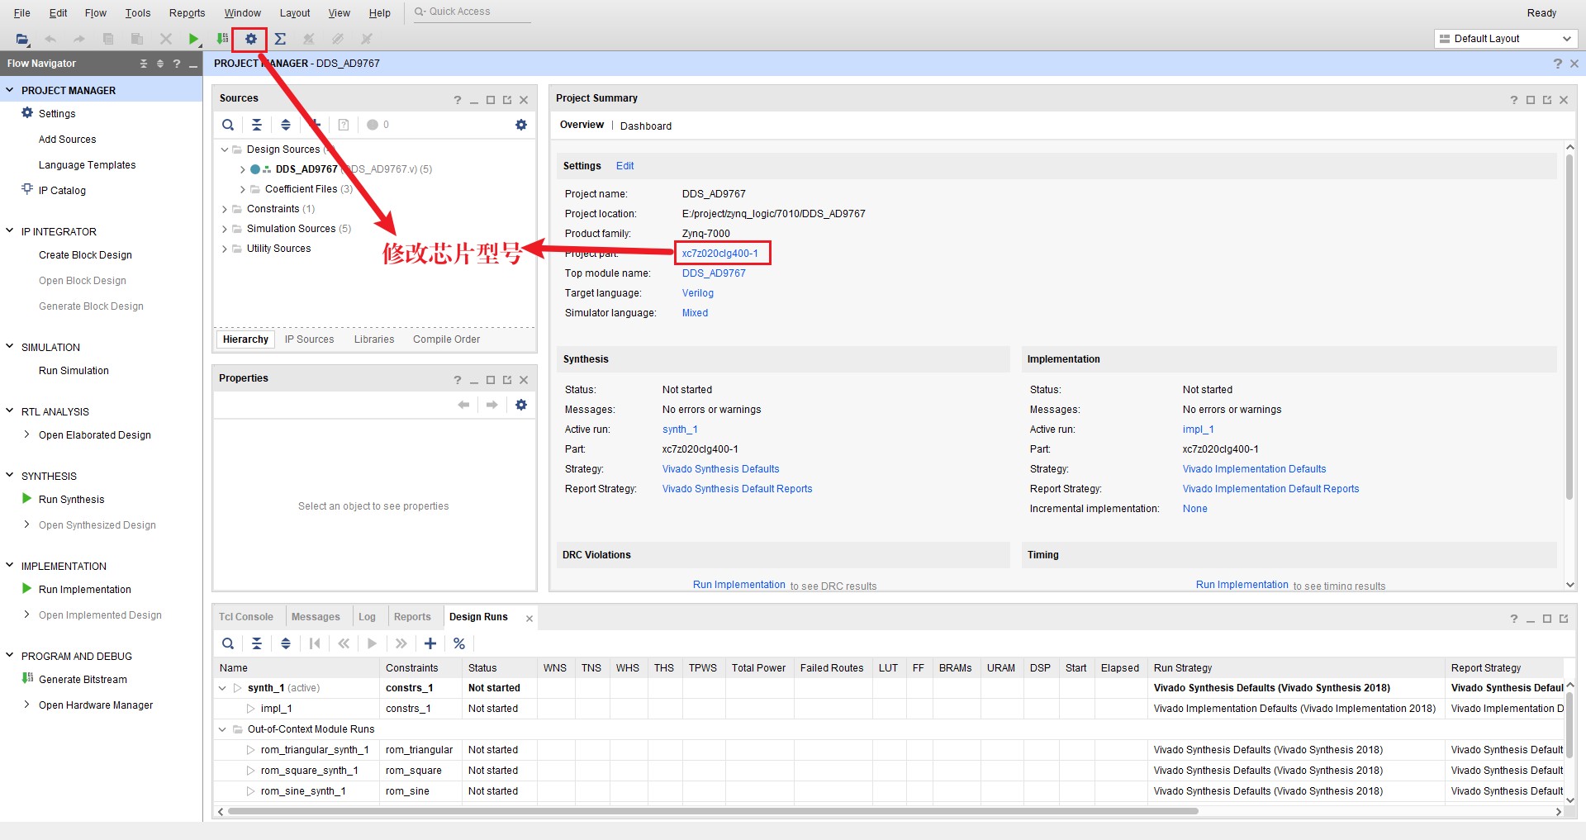The image size is (1586, 840).
Task: Expand Constraints folder in Sources
Action: click(224, 209)
